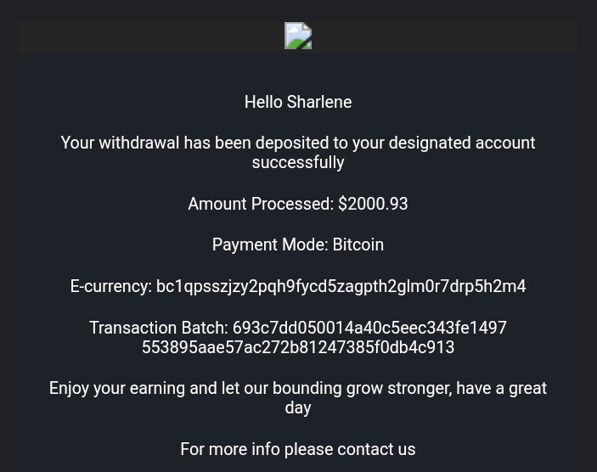Click the bc1qpsszjzy2pqh9 Bitcoin wallet address

coord(341,286)
